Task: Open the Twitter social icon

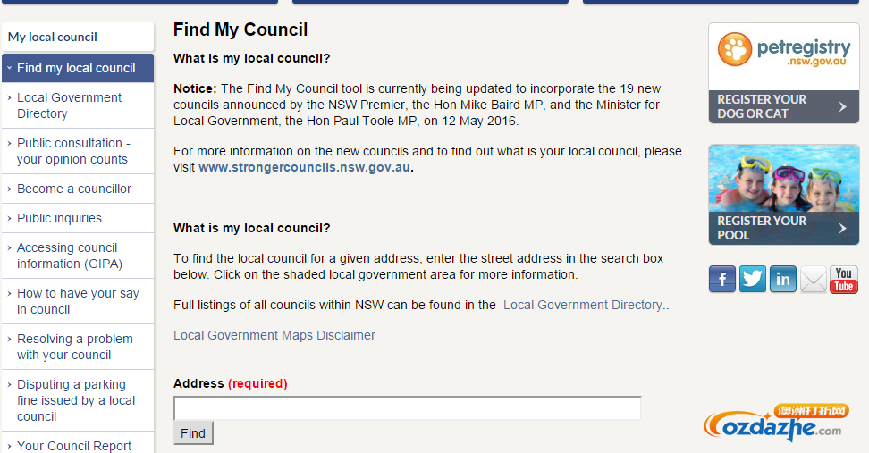Action: click(753, 279)
